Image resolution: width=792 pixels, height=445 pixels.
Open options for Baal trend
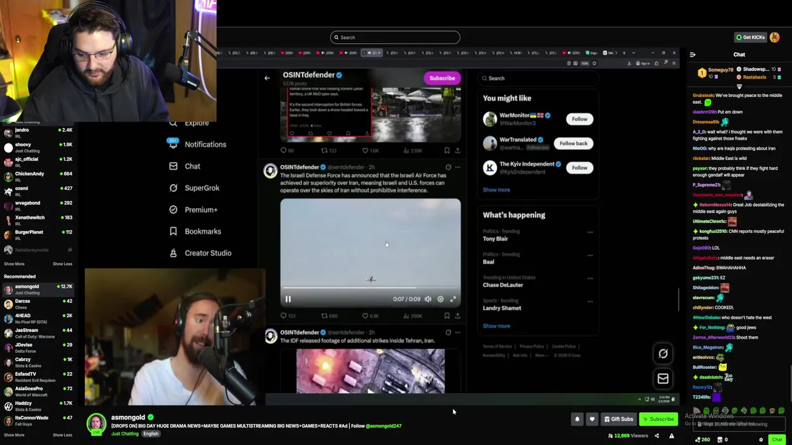click(590, 255)
